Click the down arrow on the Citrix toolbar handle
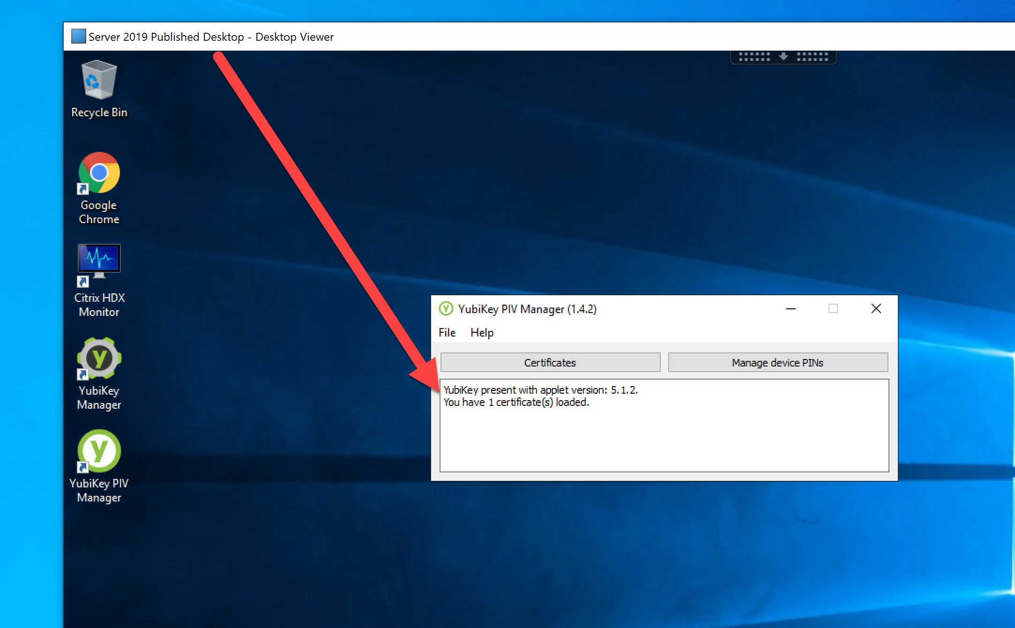The image size is (1015, 628). tap(783, 56)
